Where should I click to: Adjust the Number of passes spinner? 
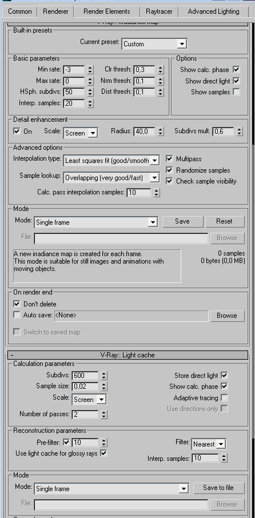point(103,415)
